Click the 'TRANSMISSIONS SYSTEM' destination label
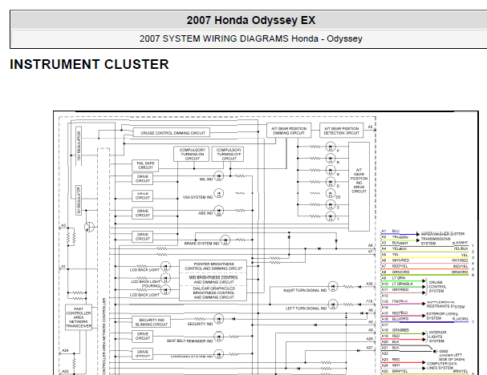The image size is (487, 375). (436, 241)
